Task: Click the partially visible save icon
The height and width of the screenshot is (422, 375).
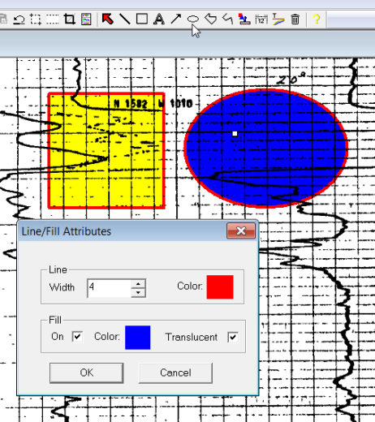Action: click(x=3, y=19)
